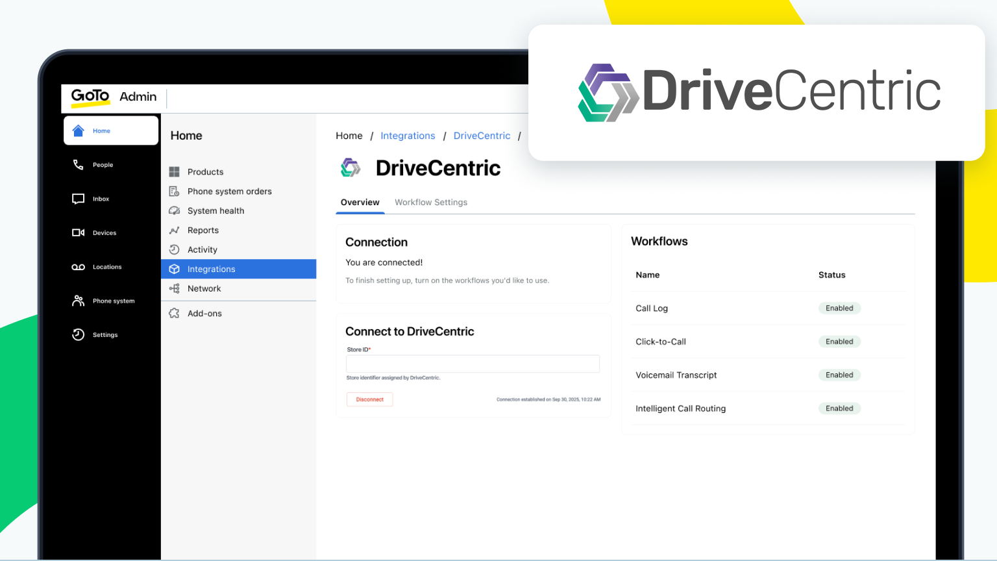Click the Disconnect button

(370, 399)
